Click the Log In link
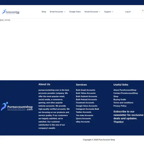Screen dimensions: 144x144 click(128, 12)
